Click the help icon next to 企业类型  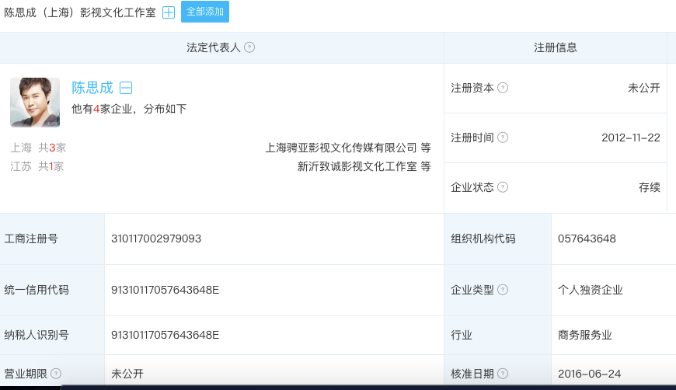coord(503,290)
